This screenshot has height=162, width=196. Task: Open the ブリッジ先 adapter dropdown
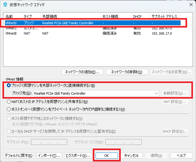pos(156,93)
